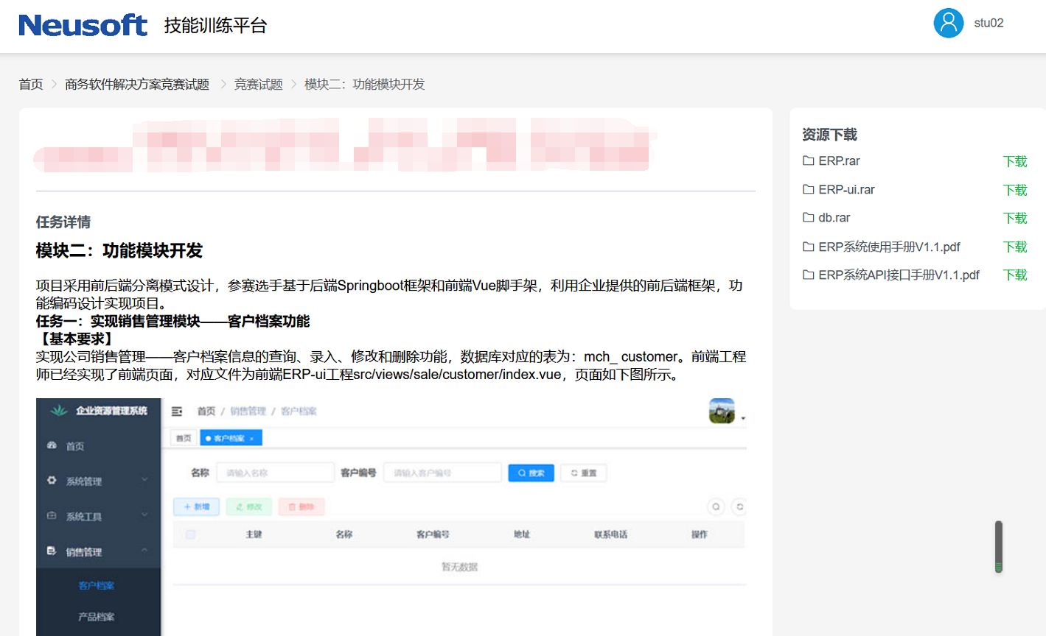Go to 首页 in the breadcrumb
Image resolution: width=1046 pixels, height=636 pixels.
31,85
